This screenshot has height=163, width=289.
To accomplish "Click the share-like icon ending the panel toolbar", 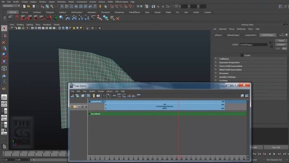I will (99, 28).
